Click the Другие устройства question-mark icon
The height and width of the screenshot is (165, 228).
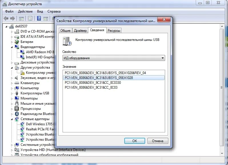click(x=17, y=67)
